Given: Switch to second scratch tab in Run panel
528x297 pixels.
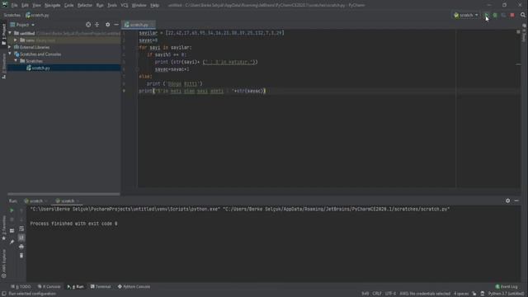Looking at the screenshot, I should coord(67,200).
